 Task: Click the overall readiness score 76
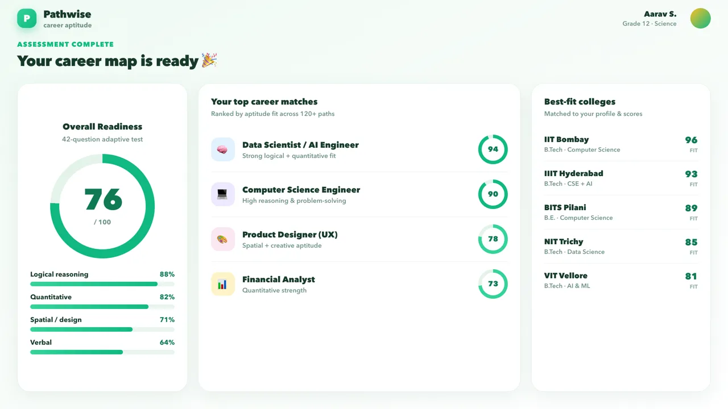[103, 199]
